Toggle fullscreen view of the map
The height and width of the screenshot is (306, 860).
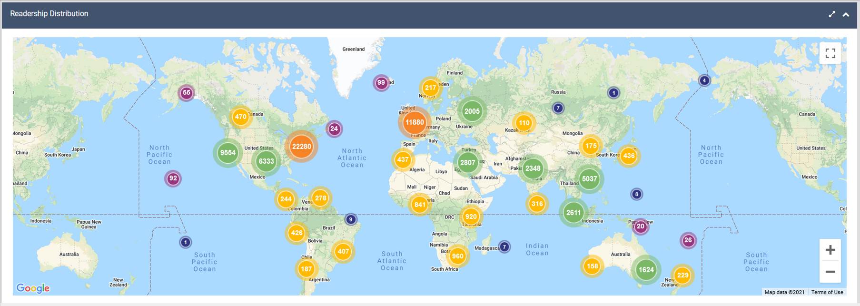tap(830, 53)
